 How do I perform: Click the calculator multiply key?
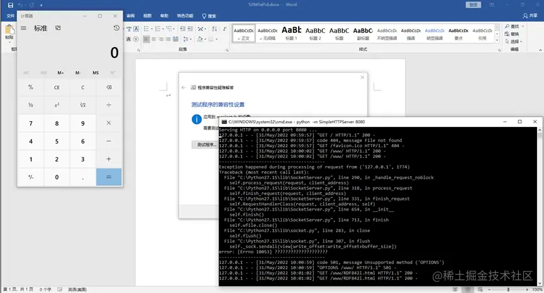tap(109, 123)
